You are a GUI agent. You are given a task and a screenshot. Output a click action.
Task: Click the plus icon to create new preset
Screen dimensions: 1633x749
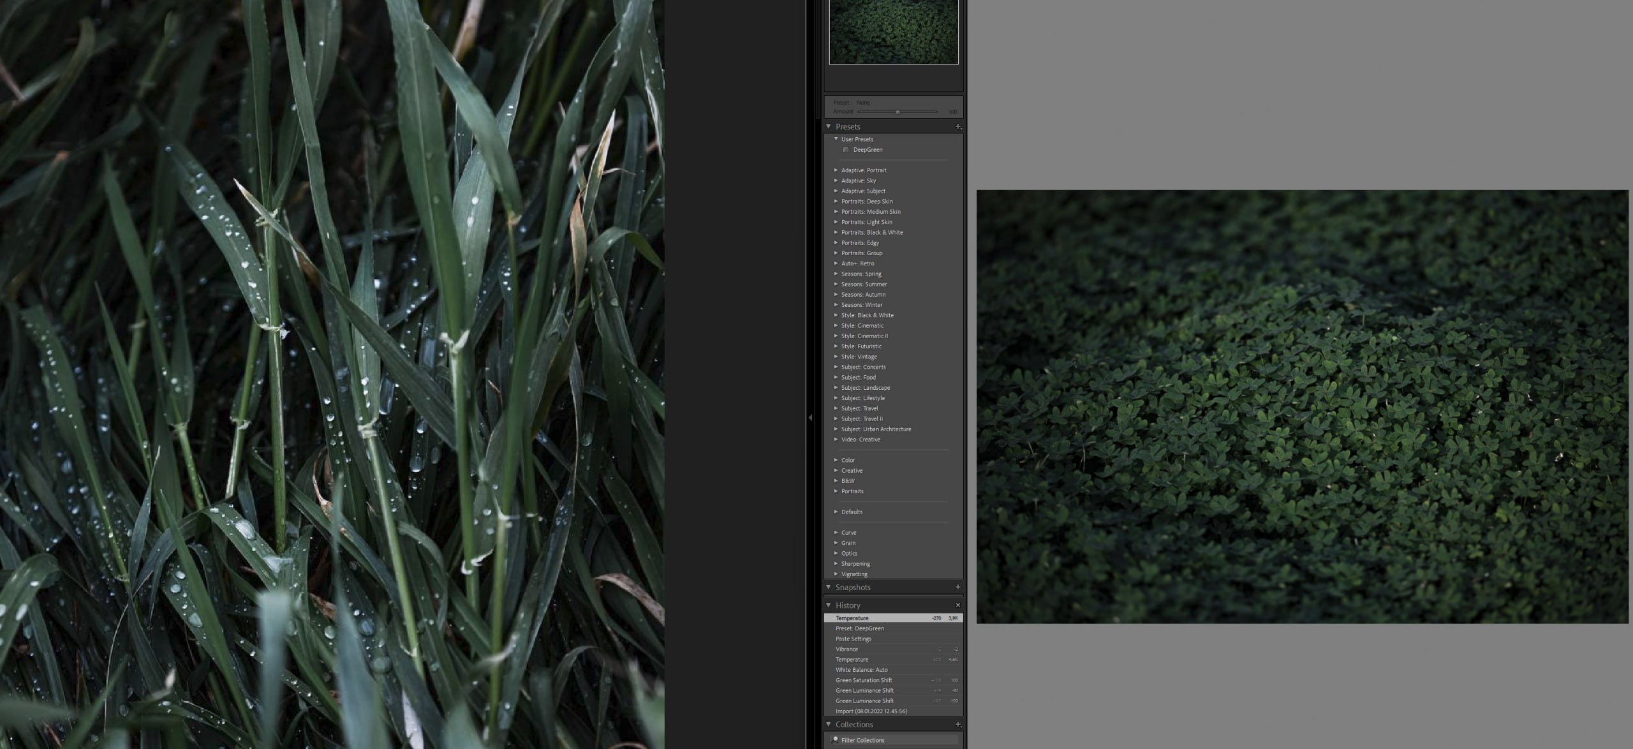click(x=957, y=126)
